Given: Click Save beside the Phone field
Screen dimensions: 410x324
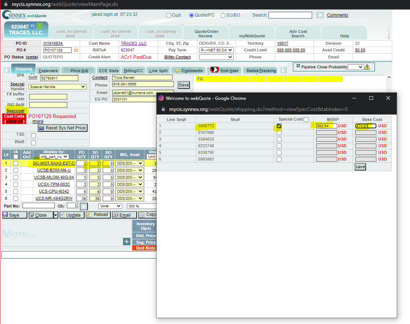Looking at the screenshot, I should 184,85.
